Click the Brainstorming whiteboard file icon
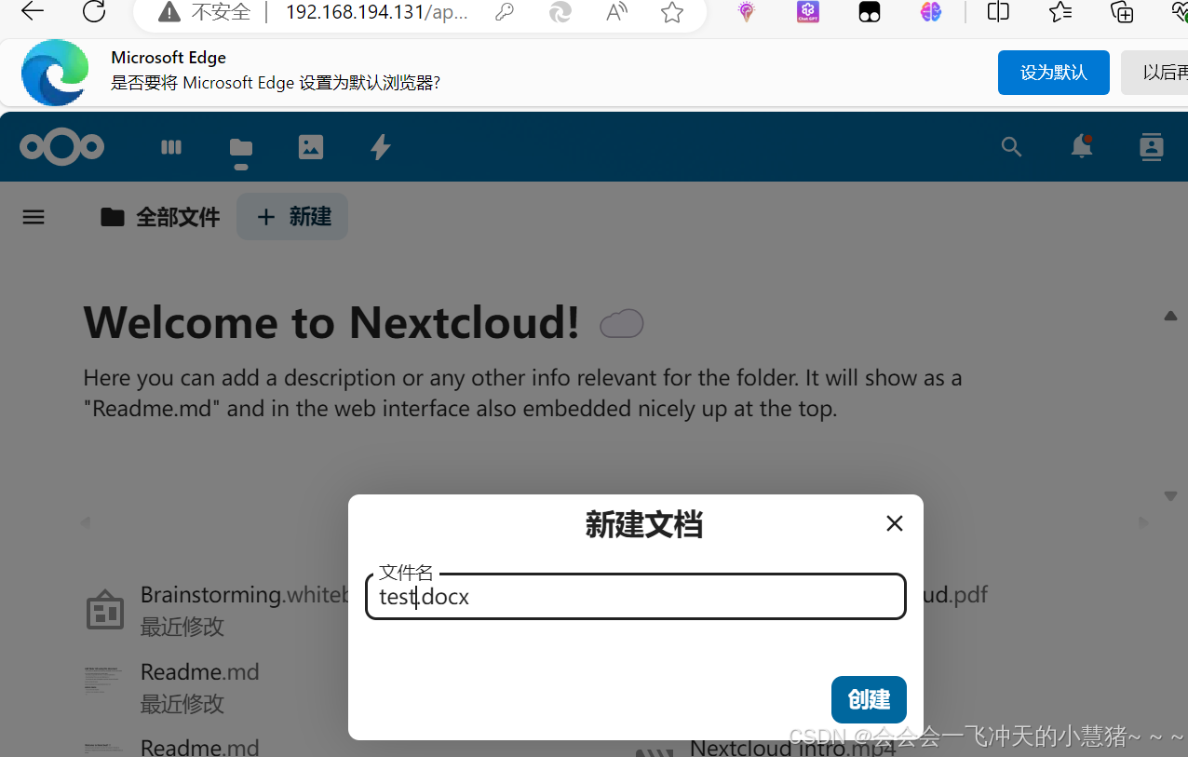 105,611
